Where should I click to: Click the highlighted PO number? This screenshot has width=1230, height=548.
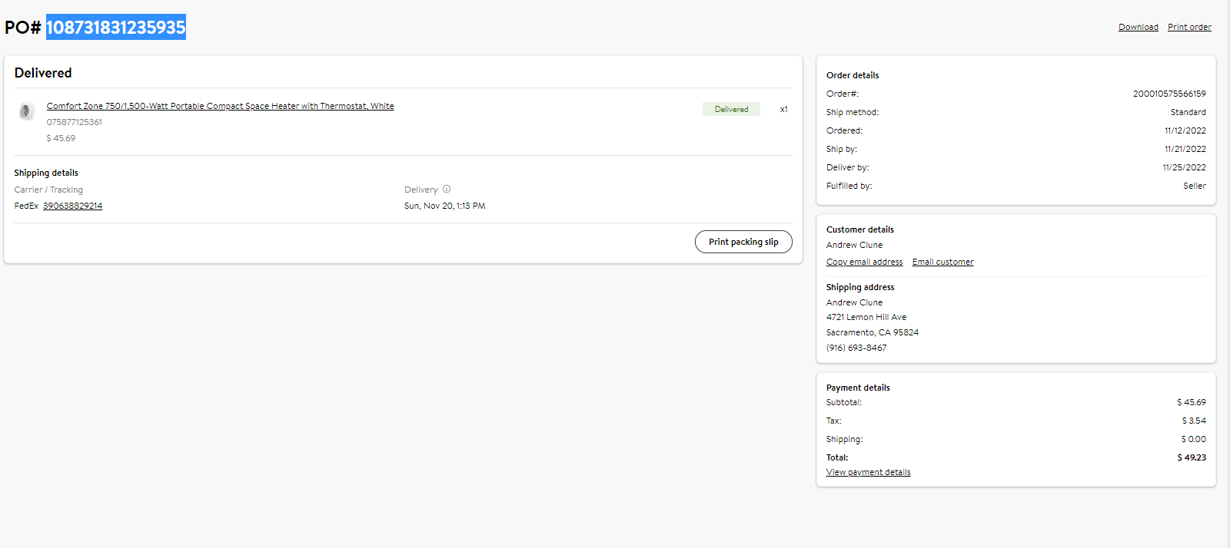pos(116,27)
